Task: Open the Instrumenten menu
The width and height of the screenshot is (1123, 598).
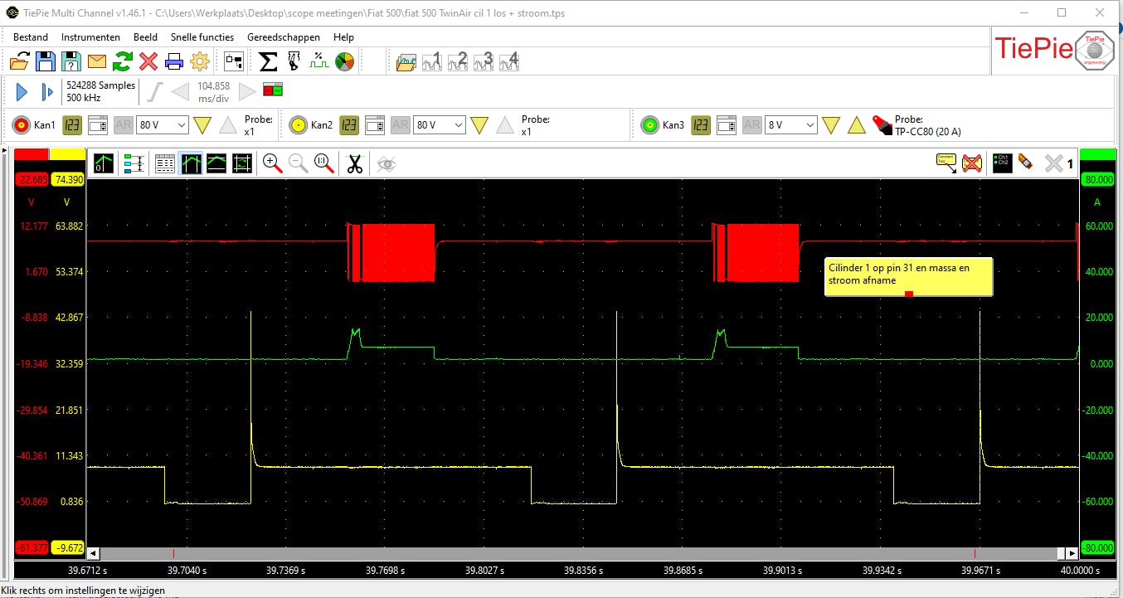Action: tap(90, 37)
